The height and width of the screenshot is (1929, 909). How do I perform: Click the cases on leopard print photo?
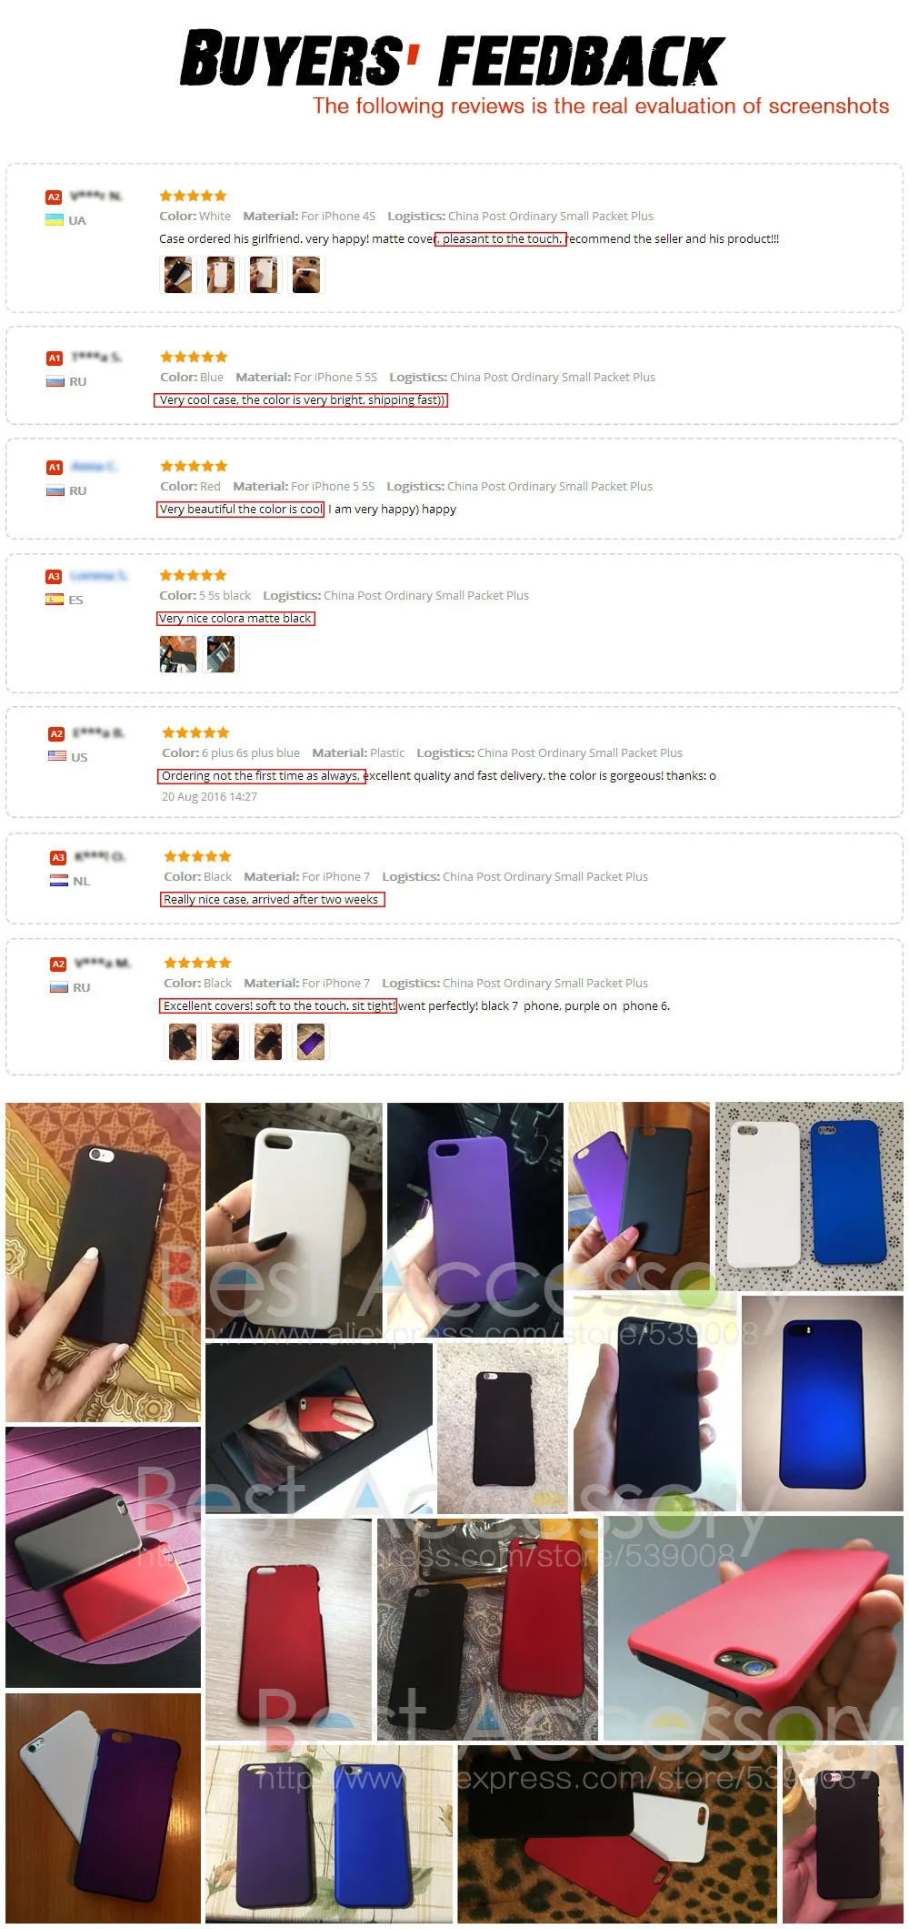coord(617,1833)
